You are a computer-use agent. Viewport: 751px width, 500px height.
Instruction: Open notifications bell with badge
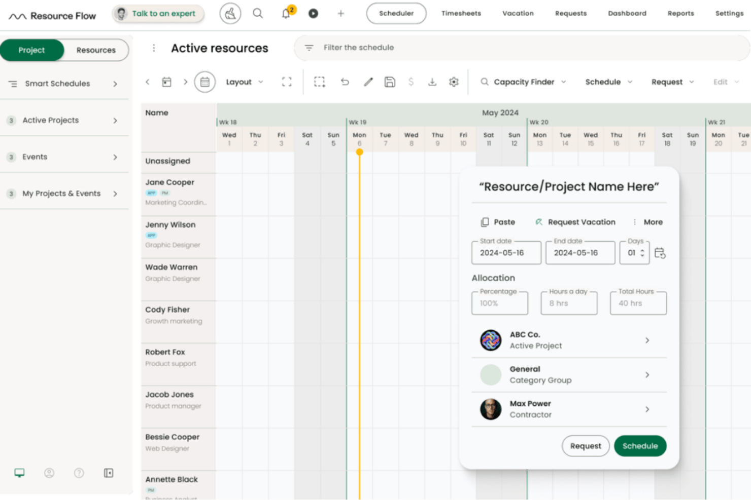(x=287, y=13)
